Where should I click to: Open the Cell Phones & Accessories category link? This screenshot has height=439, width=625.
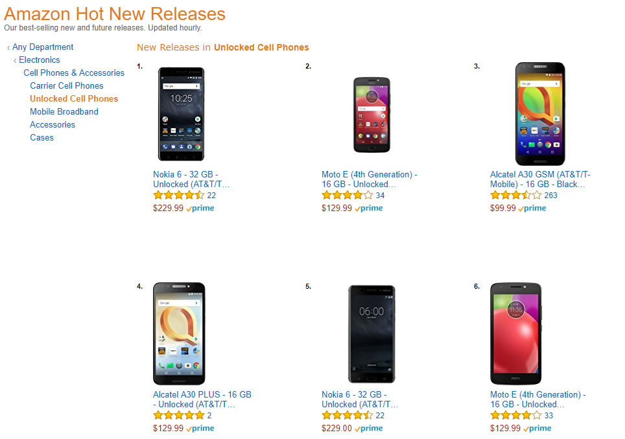(x=74, y=73)
